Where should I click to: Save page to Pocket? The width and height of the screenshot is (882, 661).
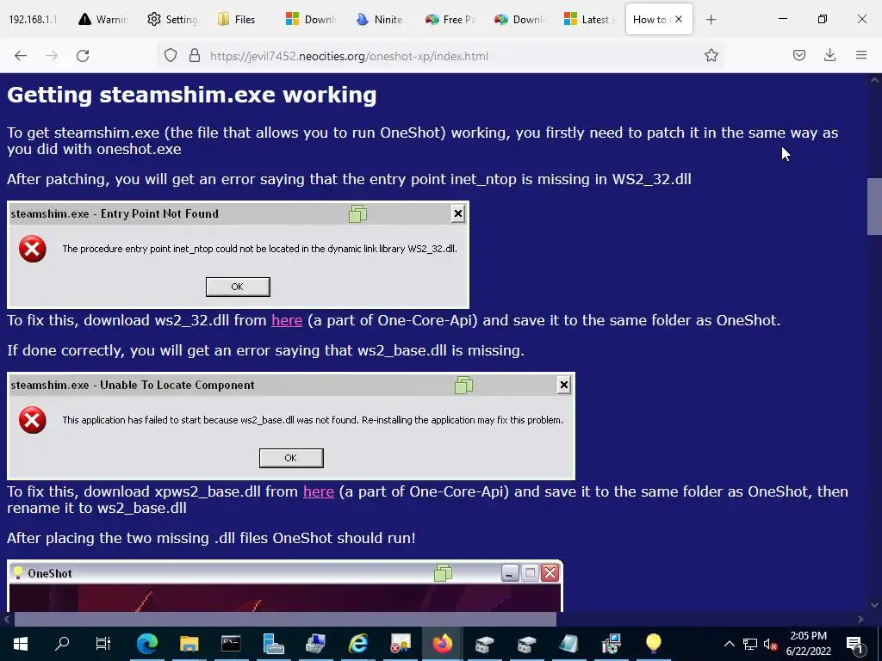click(x=798, y=55)
